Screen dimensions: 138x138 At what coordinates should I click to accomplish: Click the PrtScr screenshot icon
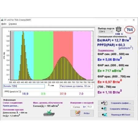(x=78, y=113)
